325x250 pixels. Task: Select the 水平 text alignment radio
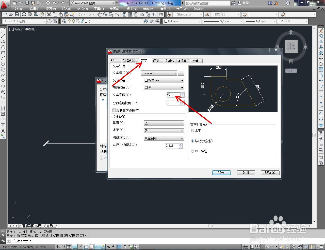pos(192,131)
